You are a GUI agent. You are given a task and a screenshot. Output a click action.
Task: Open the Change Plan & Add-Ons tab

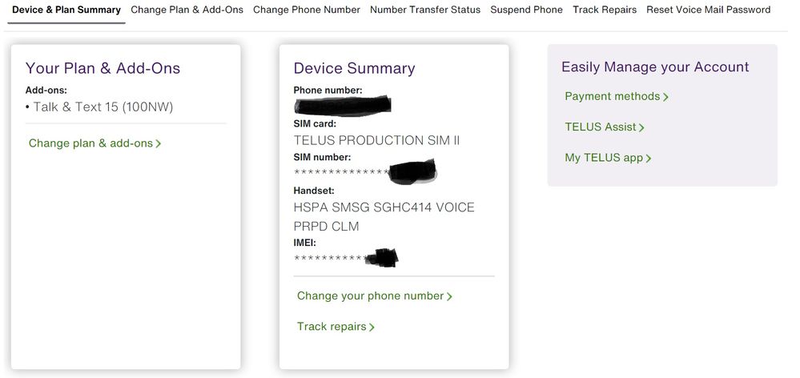click(x=187, y=10)
